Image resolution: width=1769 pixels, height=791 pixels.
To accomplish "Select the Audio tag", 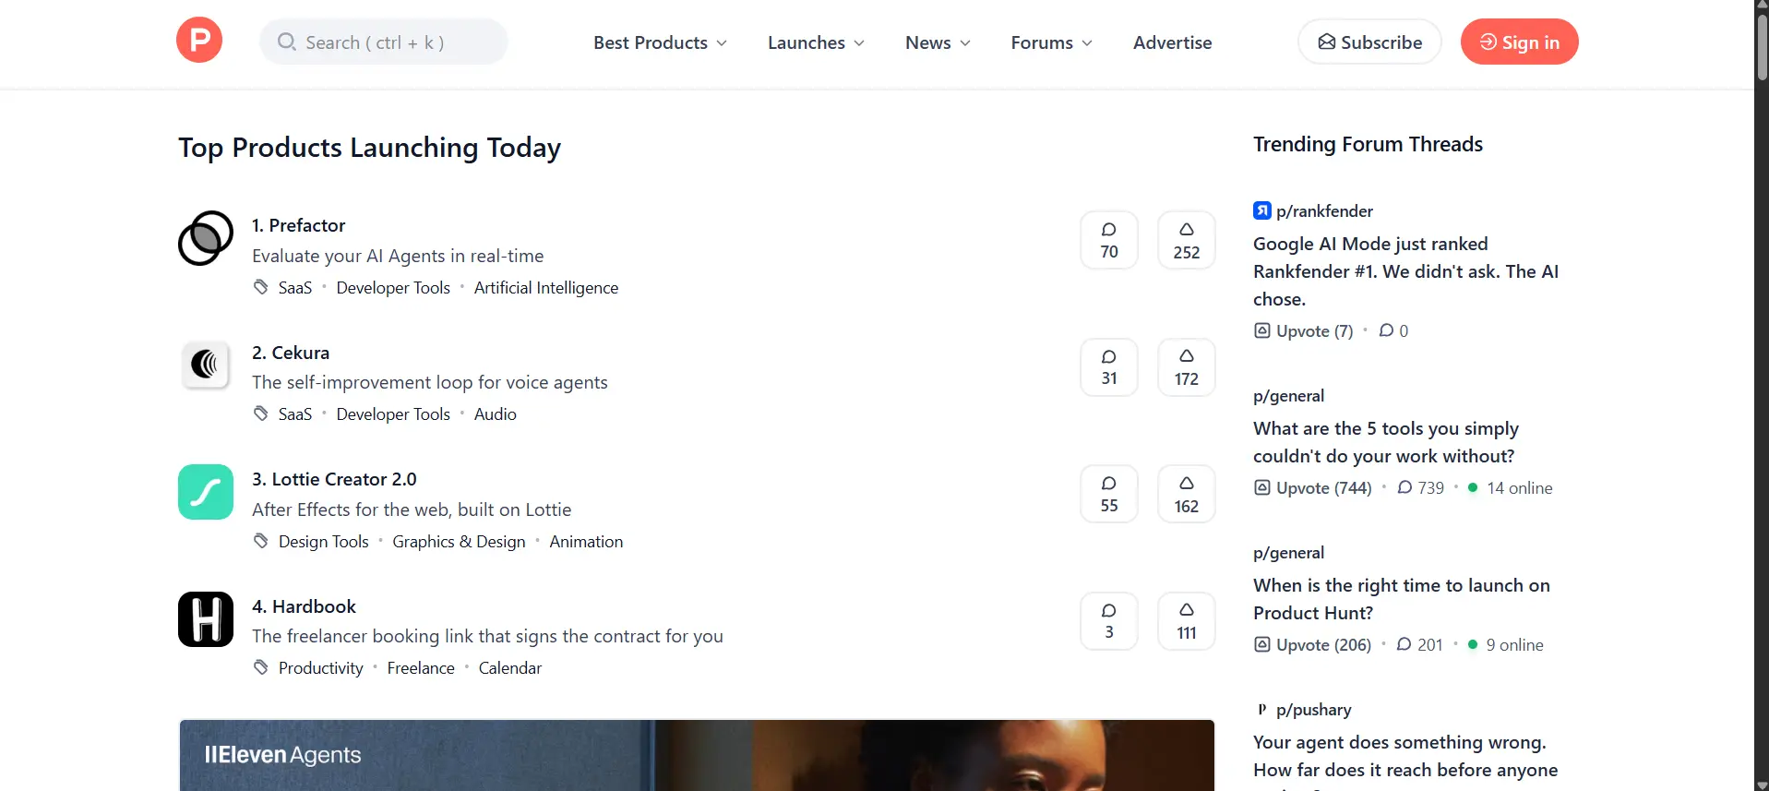I will [x=496, y=414].
